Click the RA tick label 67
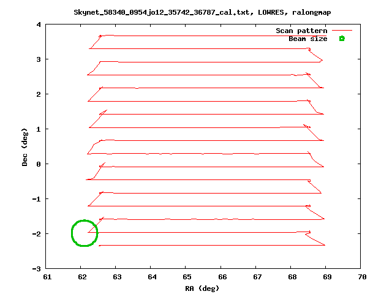 [257, 277]
